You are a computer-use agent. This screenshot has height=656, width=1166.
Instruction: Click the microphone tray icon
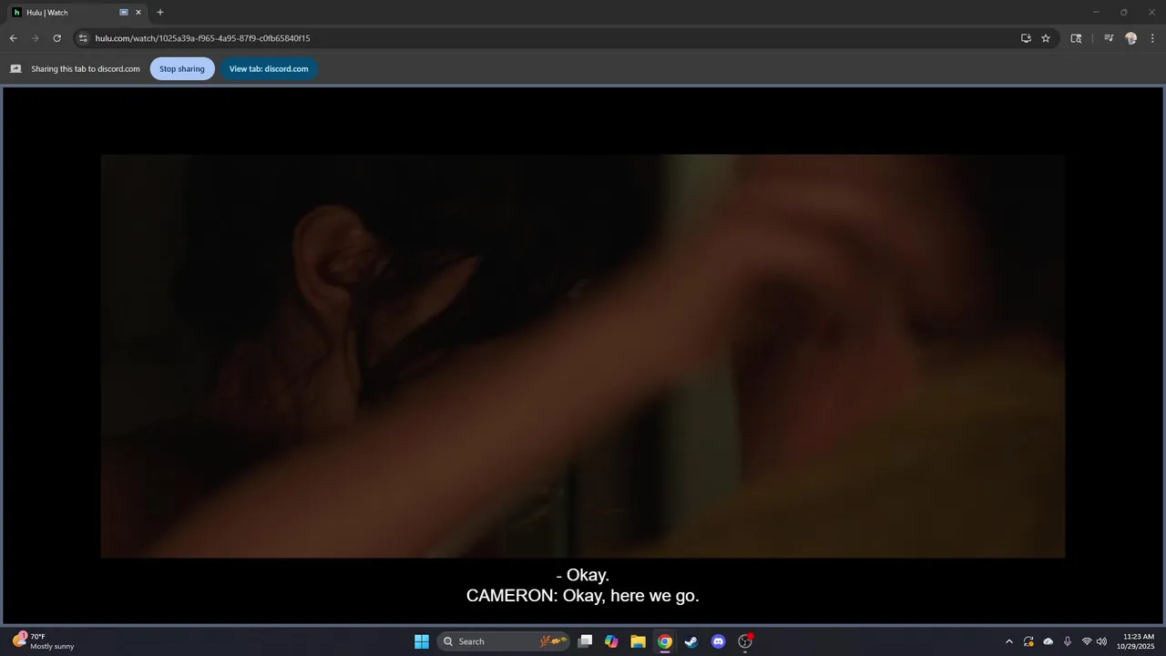pyautogui.click(x=1068, y=641)
